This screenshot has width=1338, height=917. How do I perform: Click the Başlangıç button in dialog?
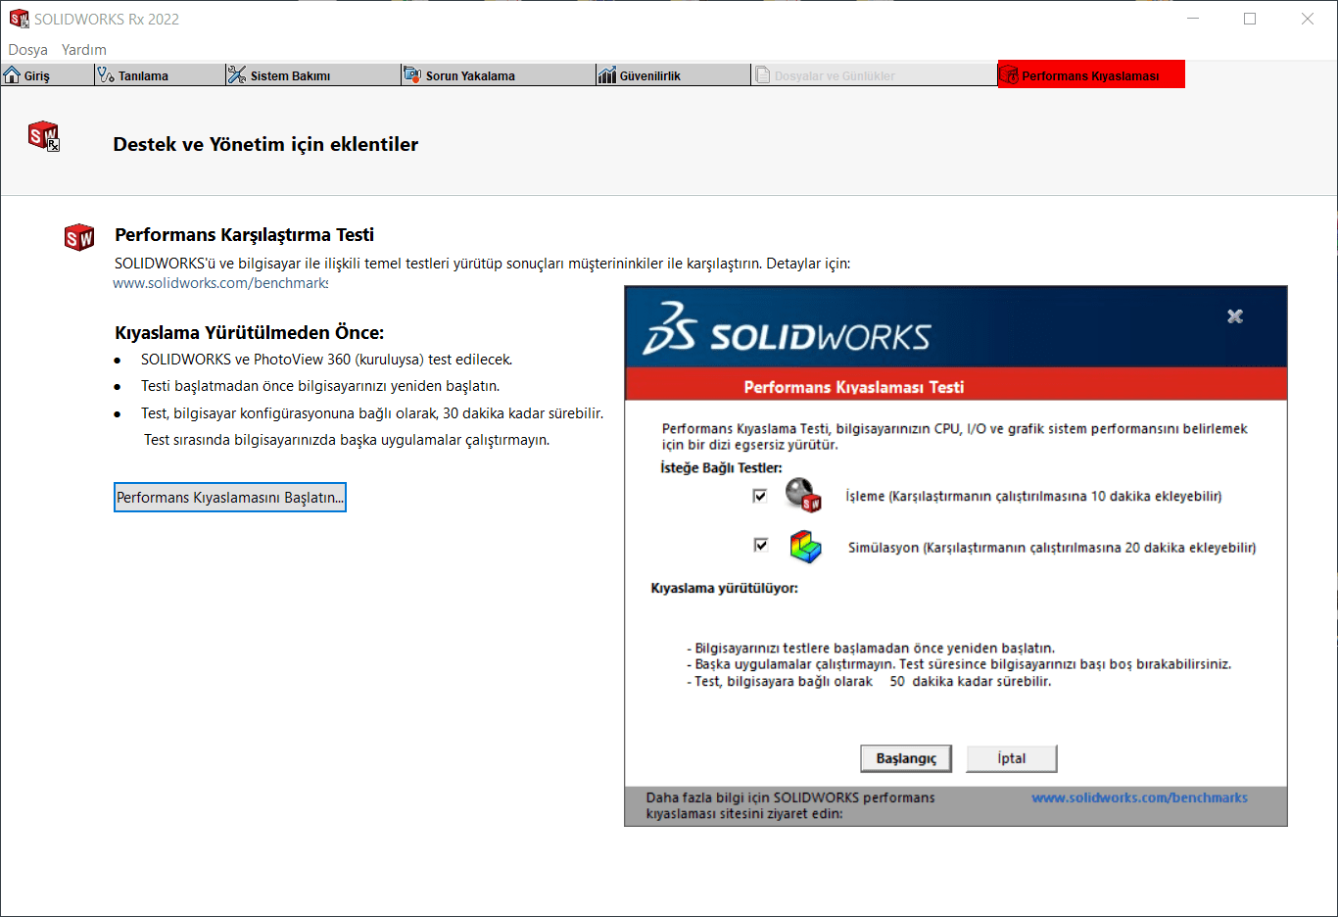(x=906, y=758)
